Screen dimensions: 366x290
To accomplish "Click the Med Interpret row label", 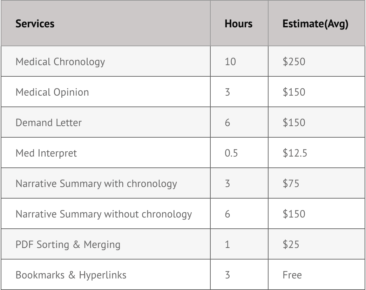I will [x=46, y=153].
